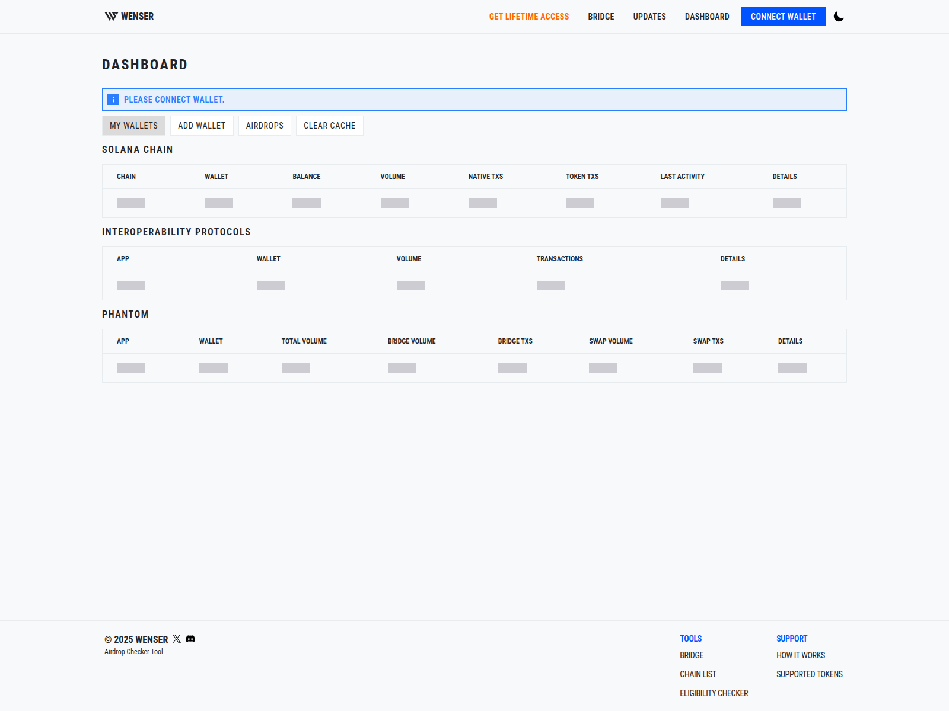Click the Clear Cache button
Image resolution: width=949 pixels, height=711 pixels.
pos(330,126)
